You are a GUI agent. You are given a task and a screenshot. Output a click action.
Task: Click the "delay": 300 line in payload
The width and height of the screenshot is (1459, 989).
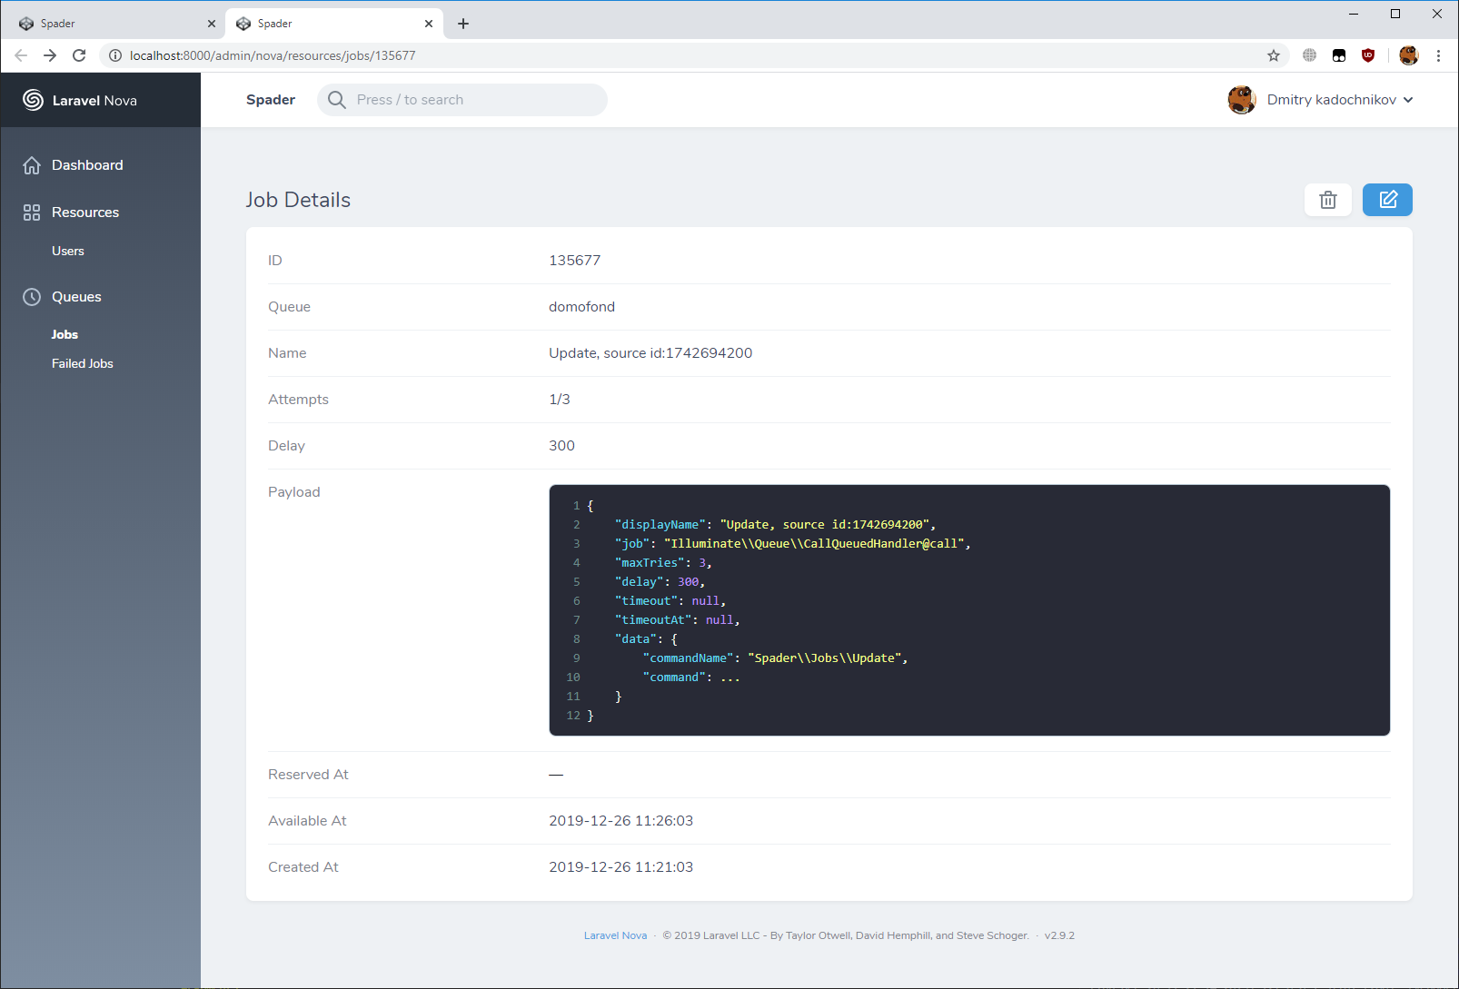[x=660, y=582]
